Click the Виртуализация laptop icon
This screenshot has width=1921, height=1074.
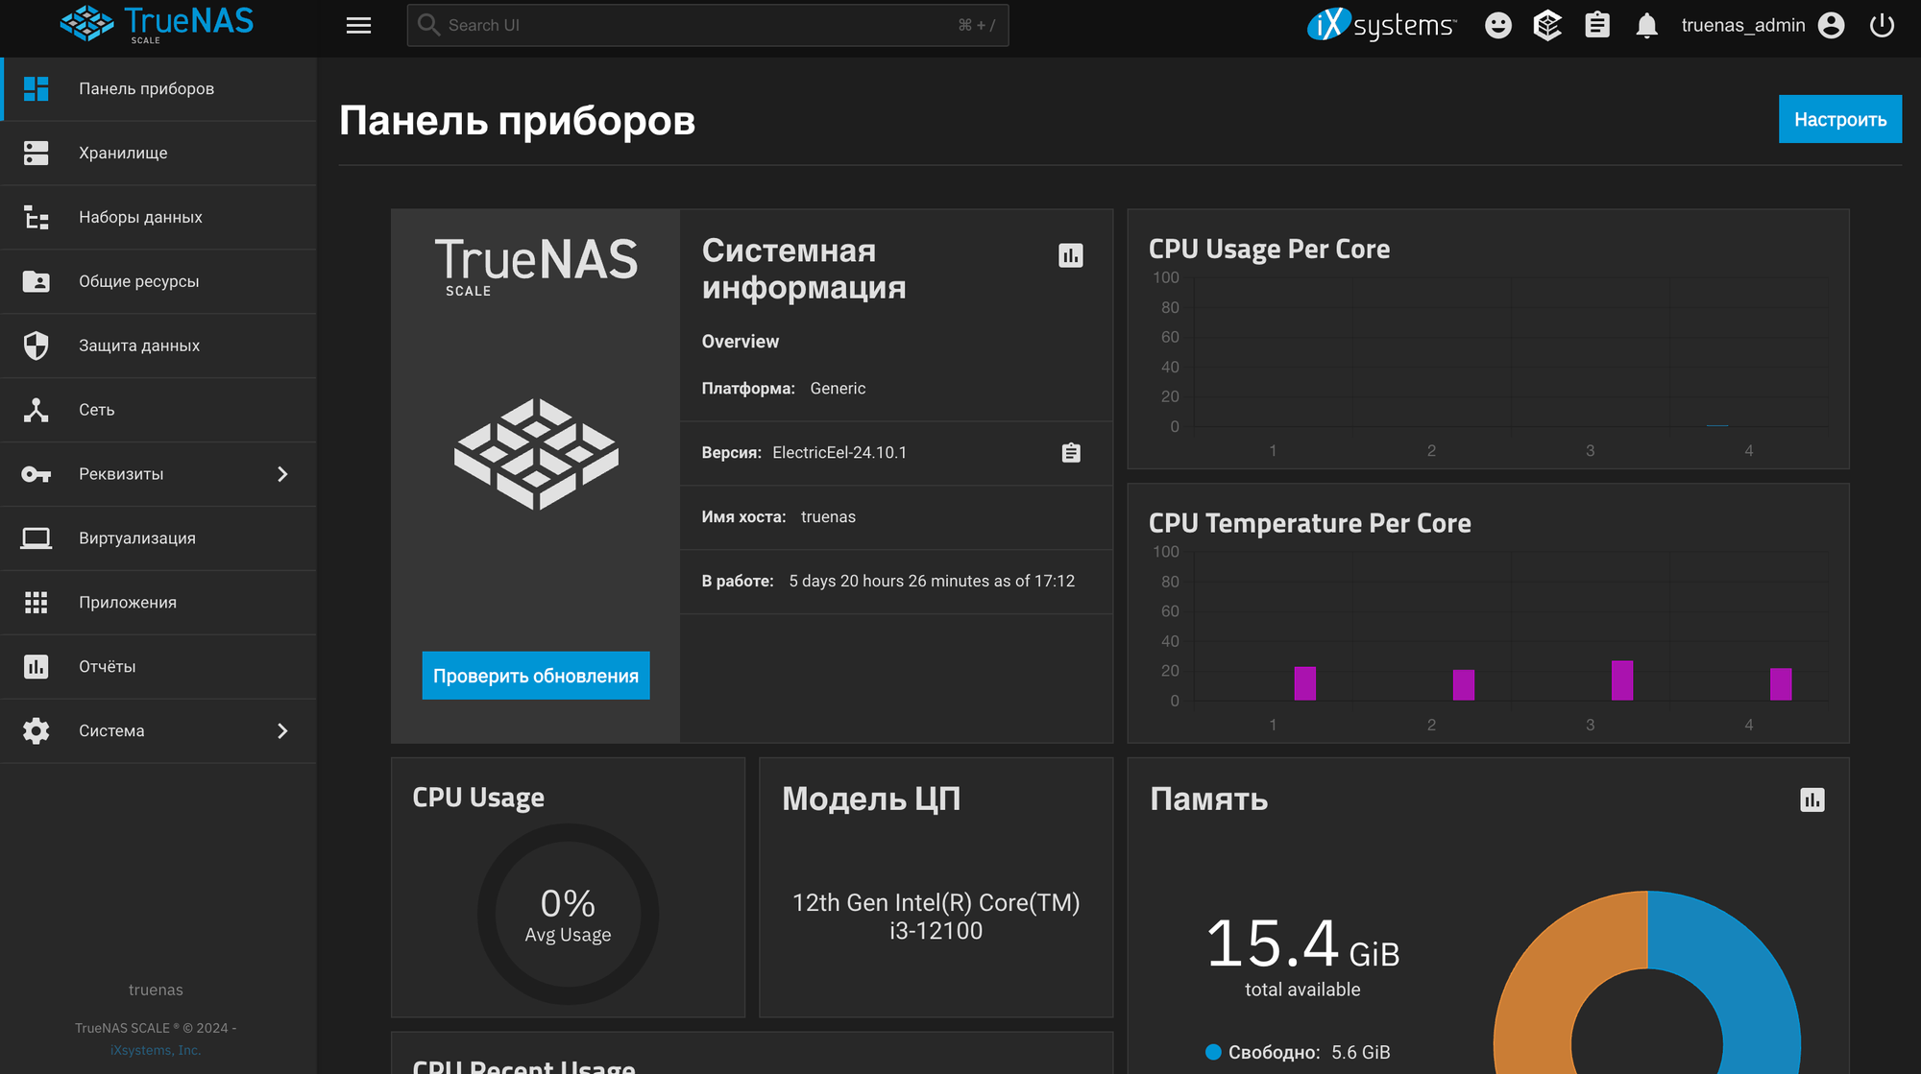tap(36, 538)
